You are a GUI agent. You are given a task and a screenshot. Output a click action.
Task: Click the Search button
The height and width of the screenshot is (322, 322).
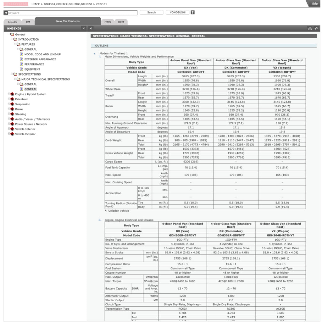click(x=151, y=13)
